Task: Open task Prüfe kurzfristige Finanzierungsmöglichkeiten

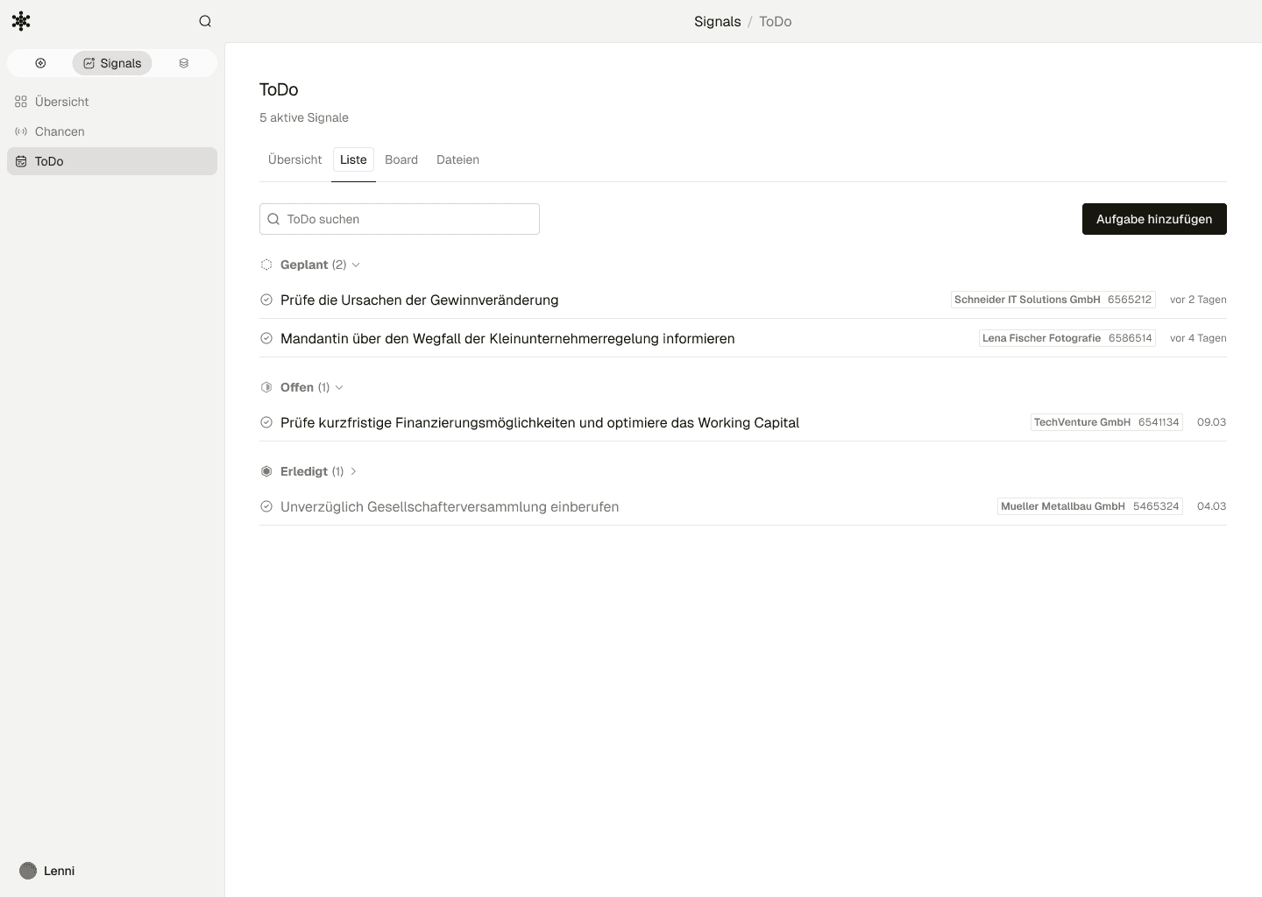Action: point(540,422)
